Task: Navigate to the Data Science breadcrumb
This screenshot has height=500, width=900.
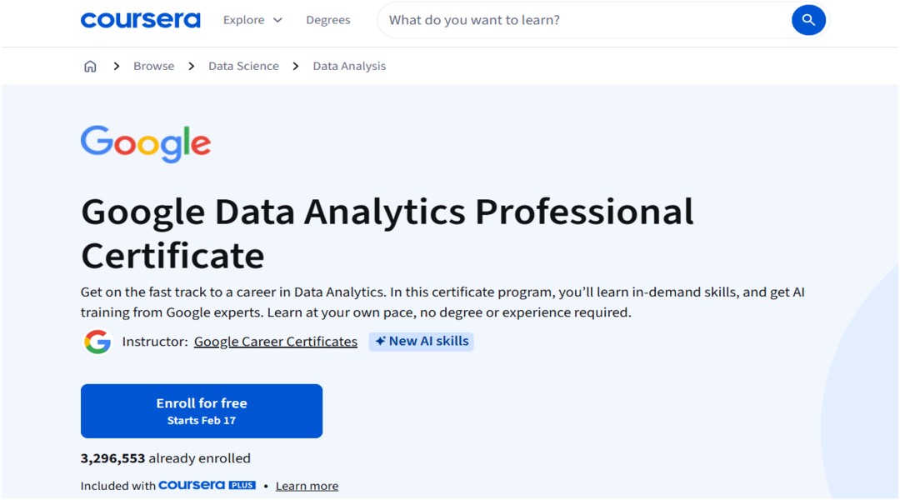Action: point(243,66)
